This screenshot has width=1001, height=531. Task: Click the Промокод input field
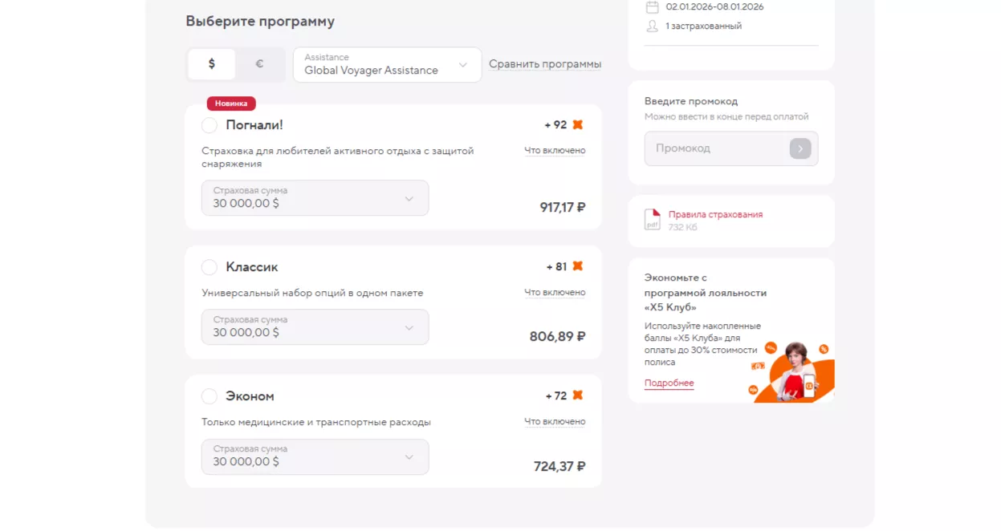point(717,148)
